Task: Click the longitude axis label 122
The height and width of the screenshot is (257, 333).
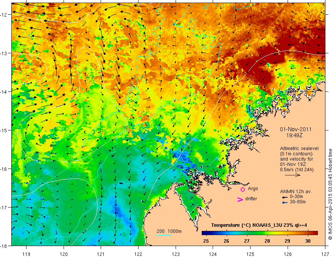Action: (138, 254)
